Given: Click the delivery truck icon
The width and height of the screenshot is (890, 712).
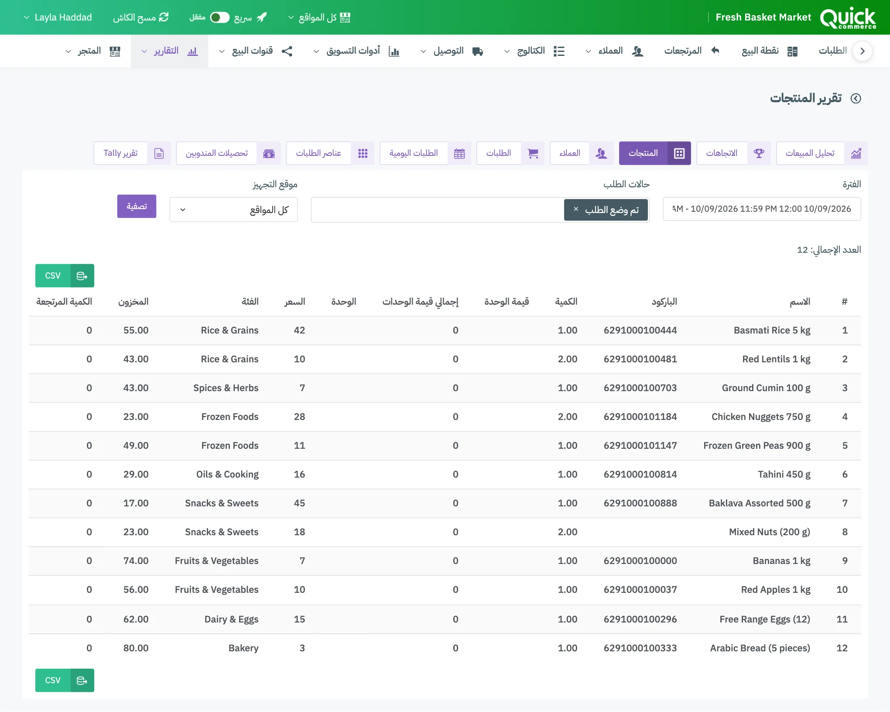Looking at the screenshot, I should click(477, 51).
